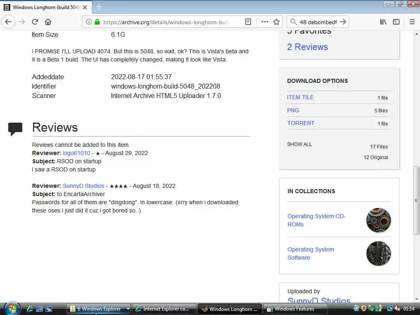This screenshot has height=315, width=420.
Task: Click the muted volume tray icon
Action: (x=397, y=309)
